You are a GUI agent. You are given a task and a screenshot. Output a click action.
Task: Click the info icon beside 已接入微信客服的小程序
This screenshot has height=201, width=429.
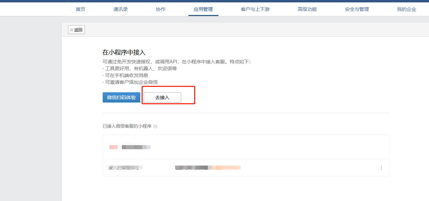tap(155, 126)
